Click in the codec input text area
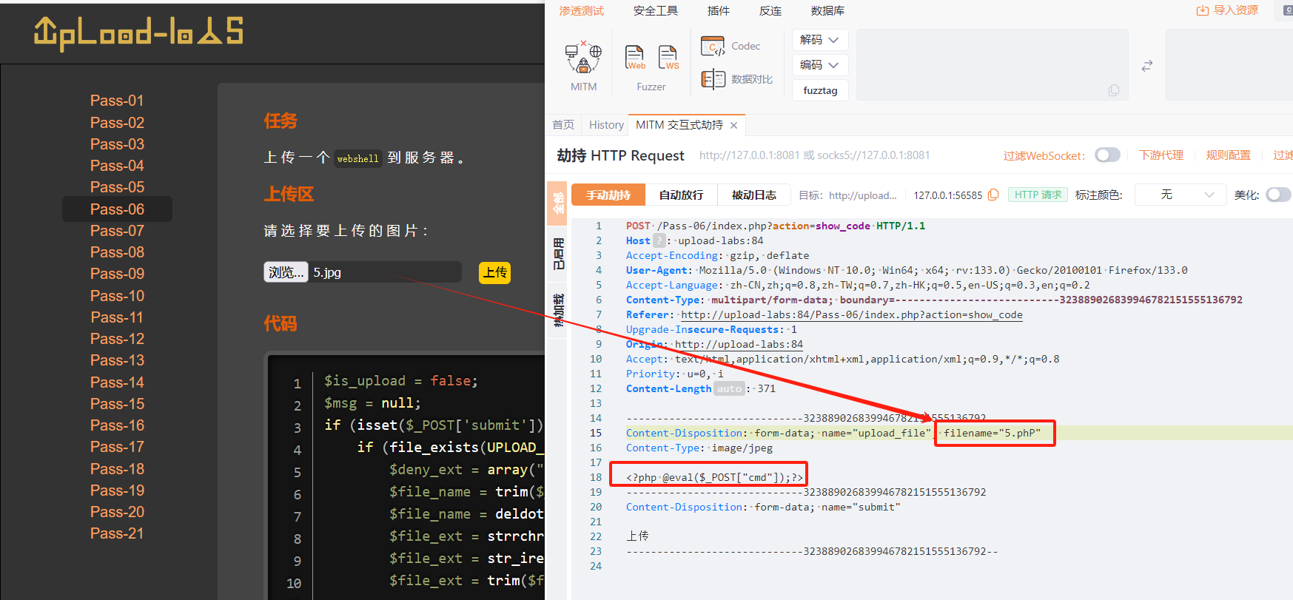Viewport: 1293px width, 600px height. tap(992, 64)
